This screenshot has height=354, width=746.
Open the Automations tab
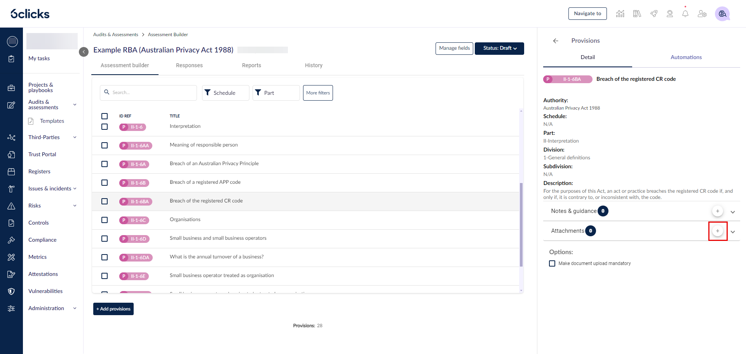coord(686,57)
